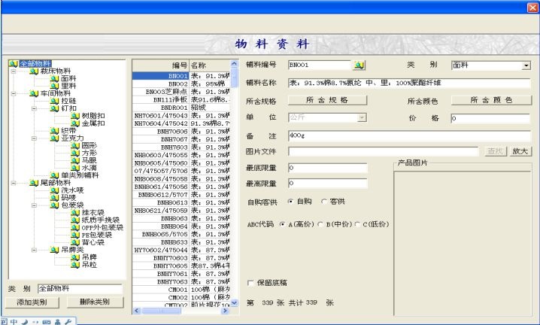Click the 放大 button

pyautogui.click(x=520, y=151)
